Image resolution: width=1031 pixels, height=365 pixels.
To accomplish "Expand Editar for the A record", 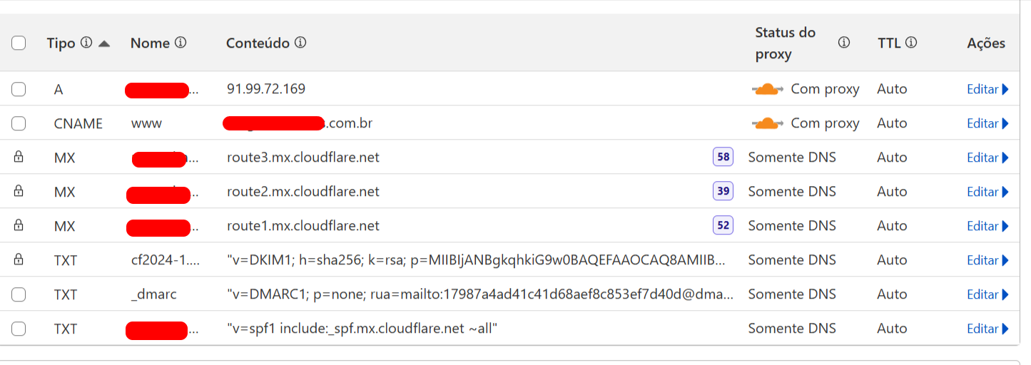I will coord(987,89).
